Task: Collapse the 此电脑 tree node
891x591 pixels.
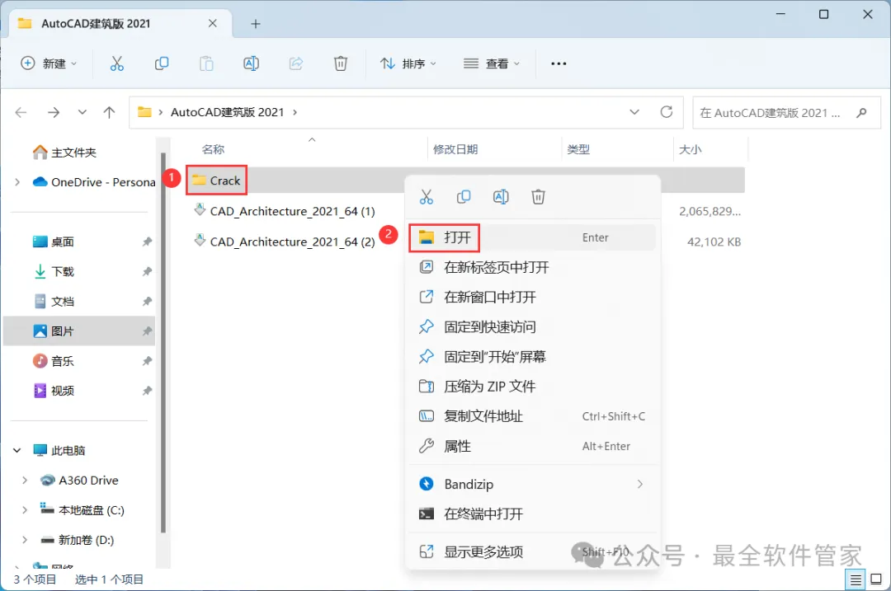Action: pos(17,451)
